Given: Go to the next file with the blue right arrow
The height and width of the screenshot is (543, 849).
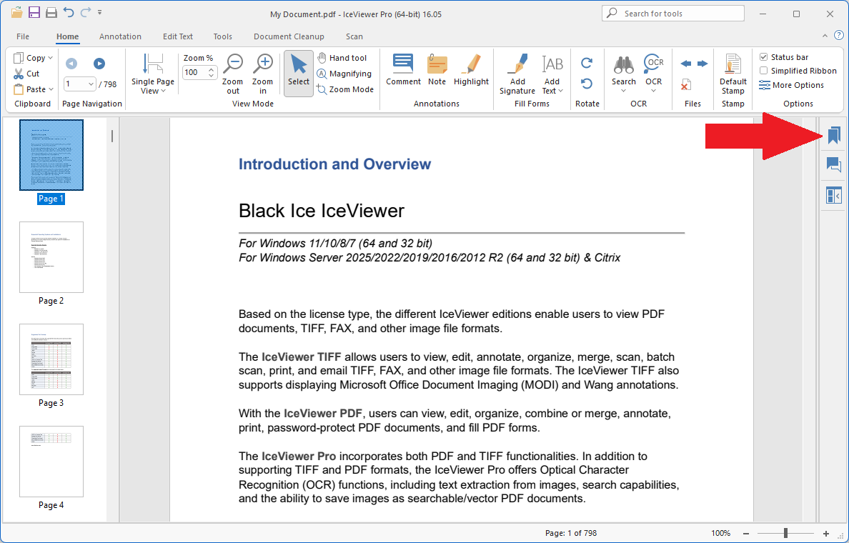Looking at the screenshot, I should 702,64.
